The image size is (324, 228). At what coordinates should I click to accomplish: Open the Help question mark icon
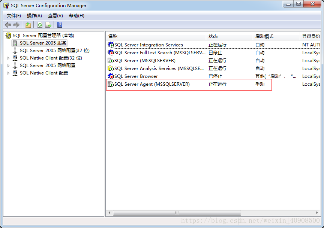pos(60,25)
